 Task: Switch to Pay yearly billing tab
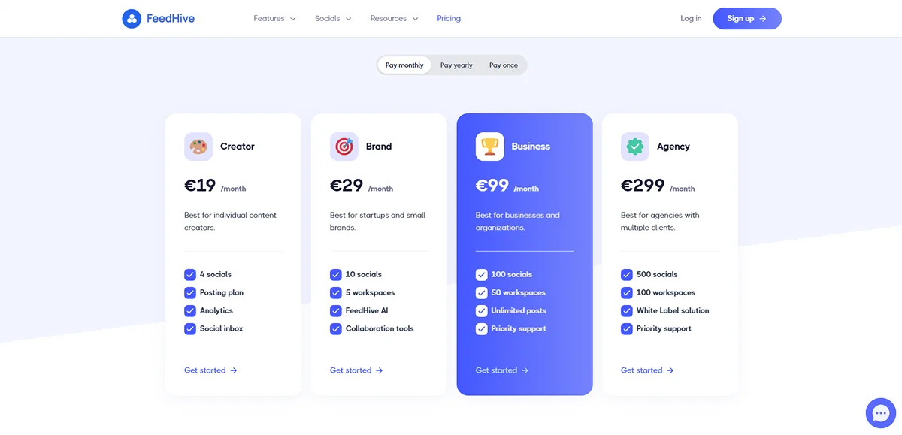[456, 65]
